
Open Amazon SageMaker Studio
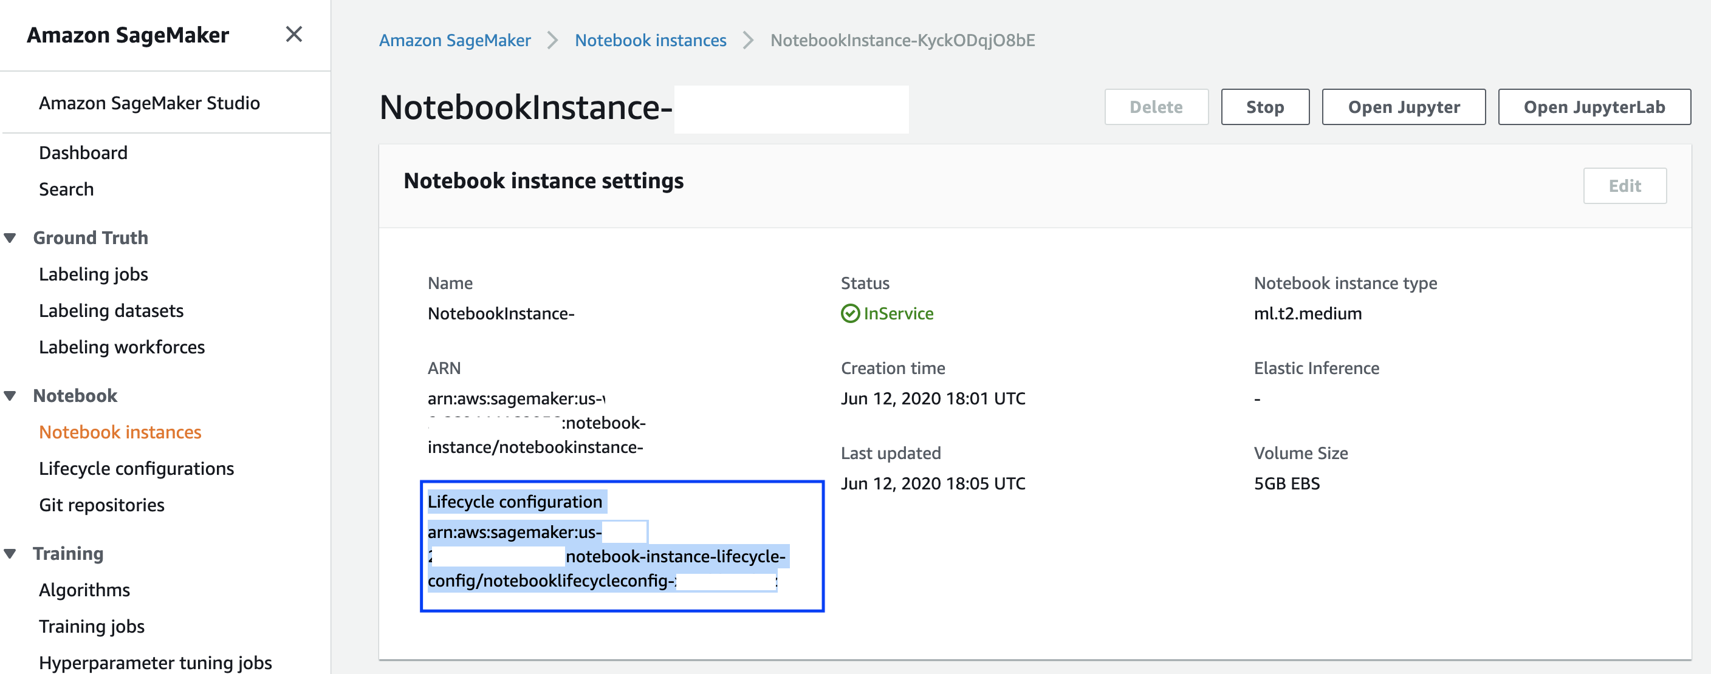(149, 103)
